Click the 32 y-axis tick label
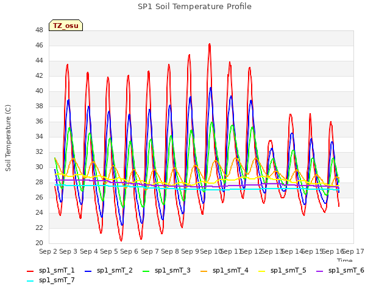 (x=39, y=151)
